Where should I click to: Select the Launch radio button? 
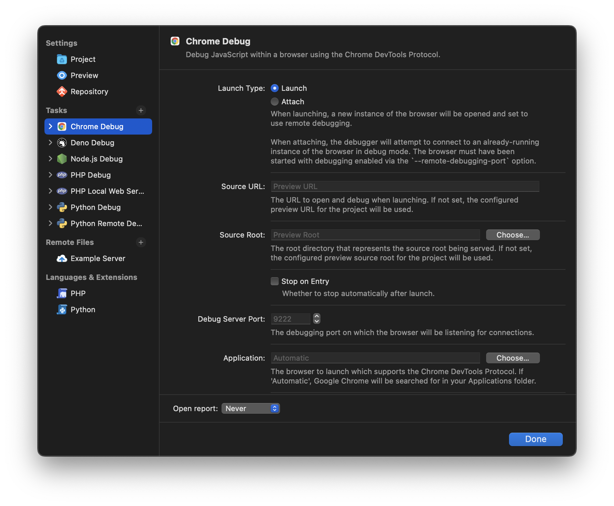click(275, 88)
